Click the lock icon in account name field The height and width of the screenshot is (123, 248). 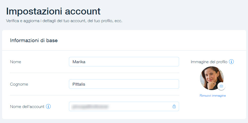pyautogui.click(x=174, y=106)
